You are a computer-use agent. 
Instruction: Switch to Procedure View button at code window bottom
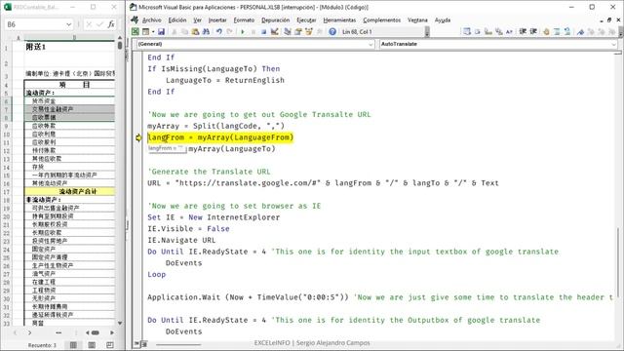[x=136, y=343]
